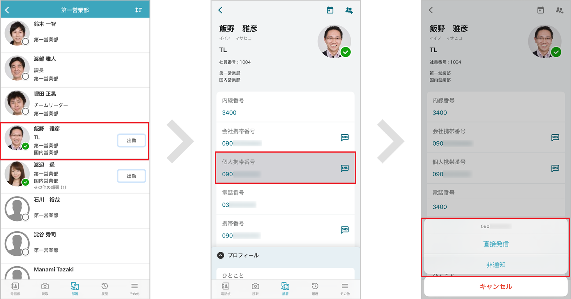
Task: Open 渡部 雅人 contact row
Action: click(x=75, y=70)
